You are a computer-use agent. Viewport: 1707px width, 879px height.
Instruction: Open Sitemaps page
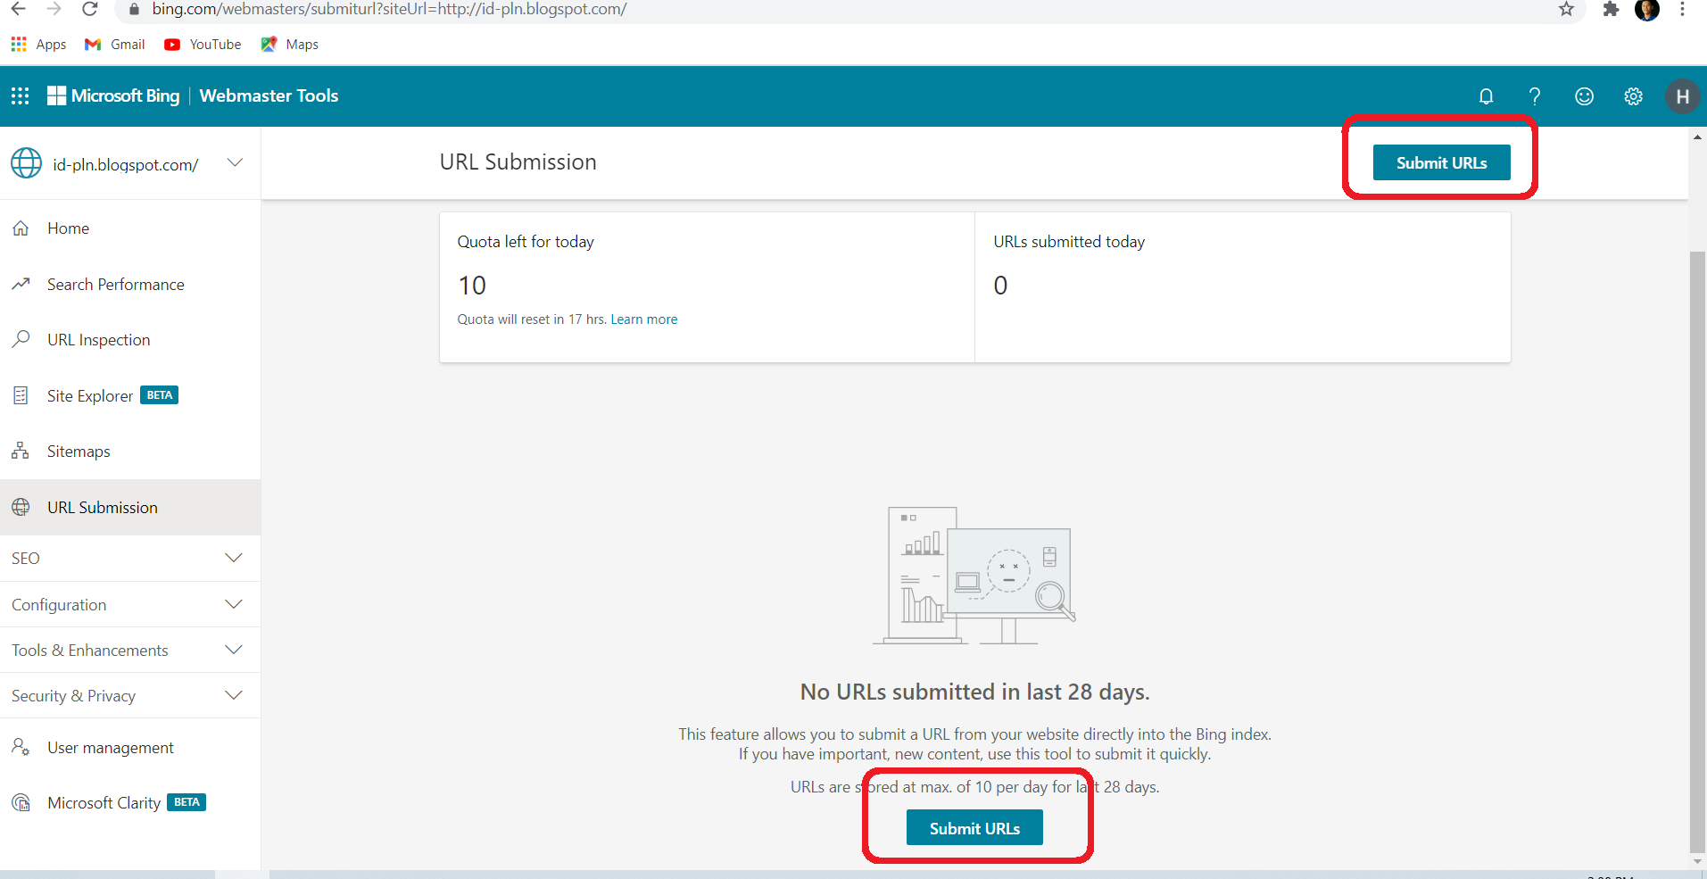pos(130,451)
